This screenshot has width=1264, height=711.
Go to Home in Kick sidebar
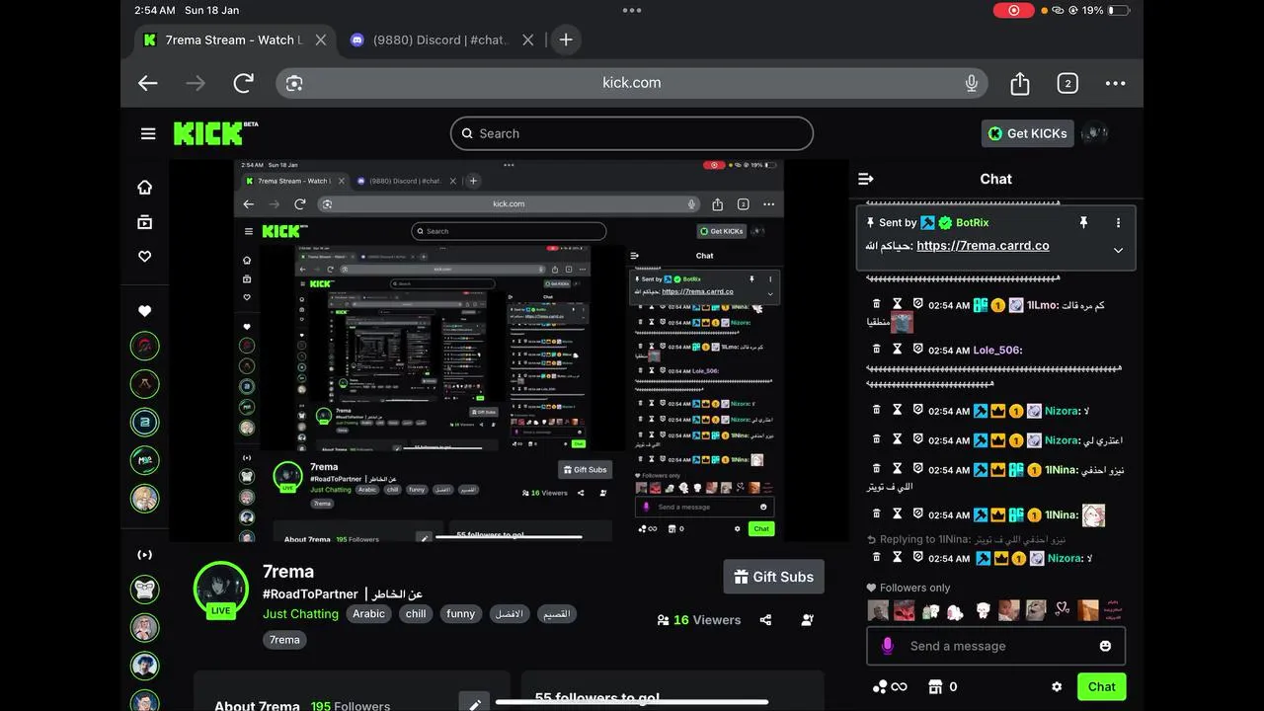145,187
